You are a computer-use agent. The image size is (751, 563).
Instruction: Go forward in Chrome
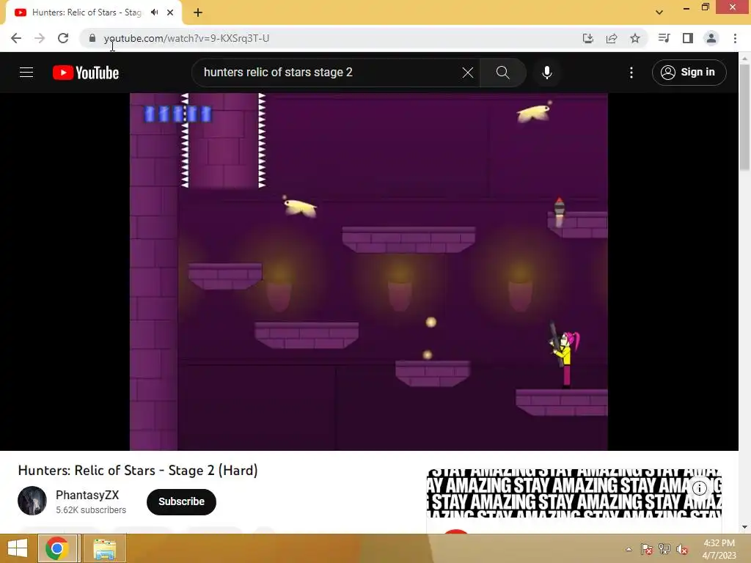tap(40, 38)
